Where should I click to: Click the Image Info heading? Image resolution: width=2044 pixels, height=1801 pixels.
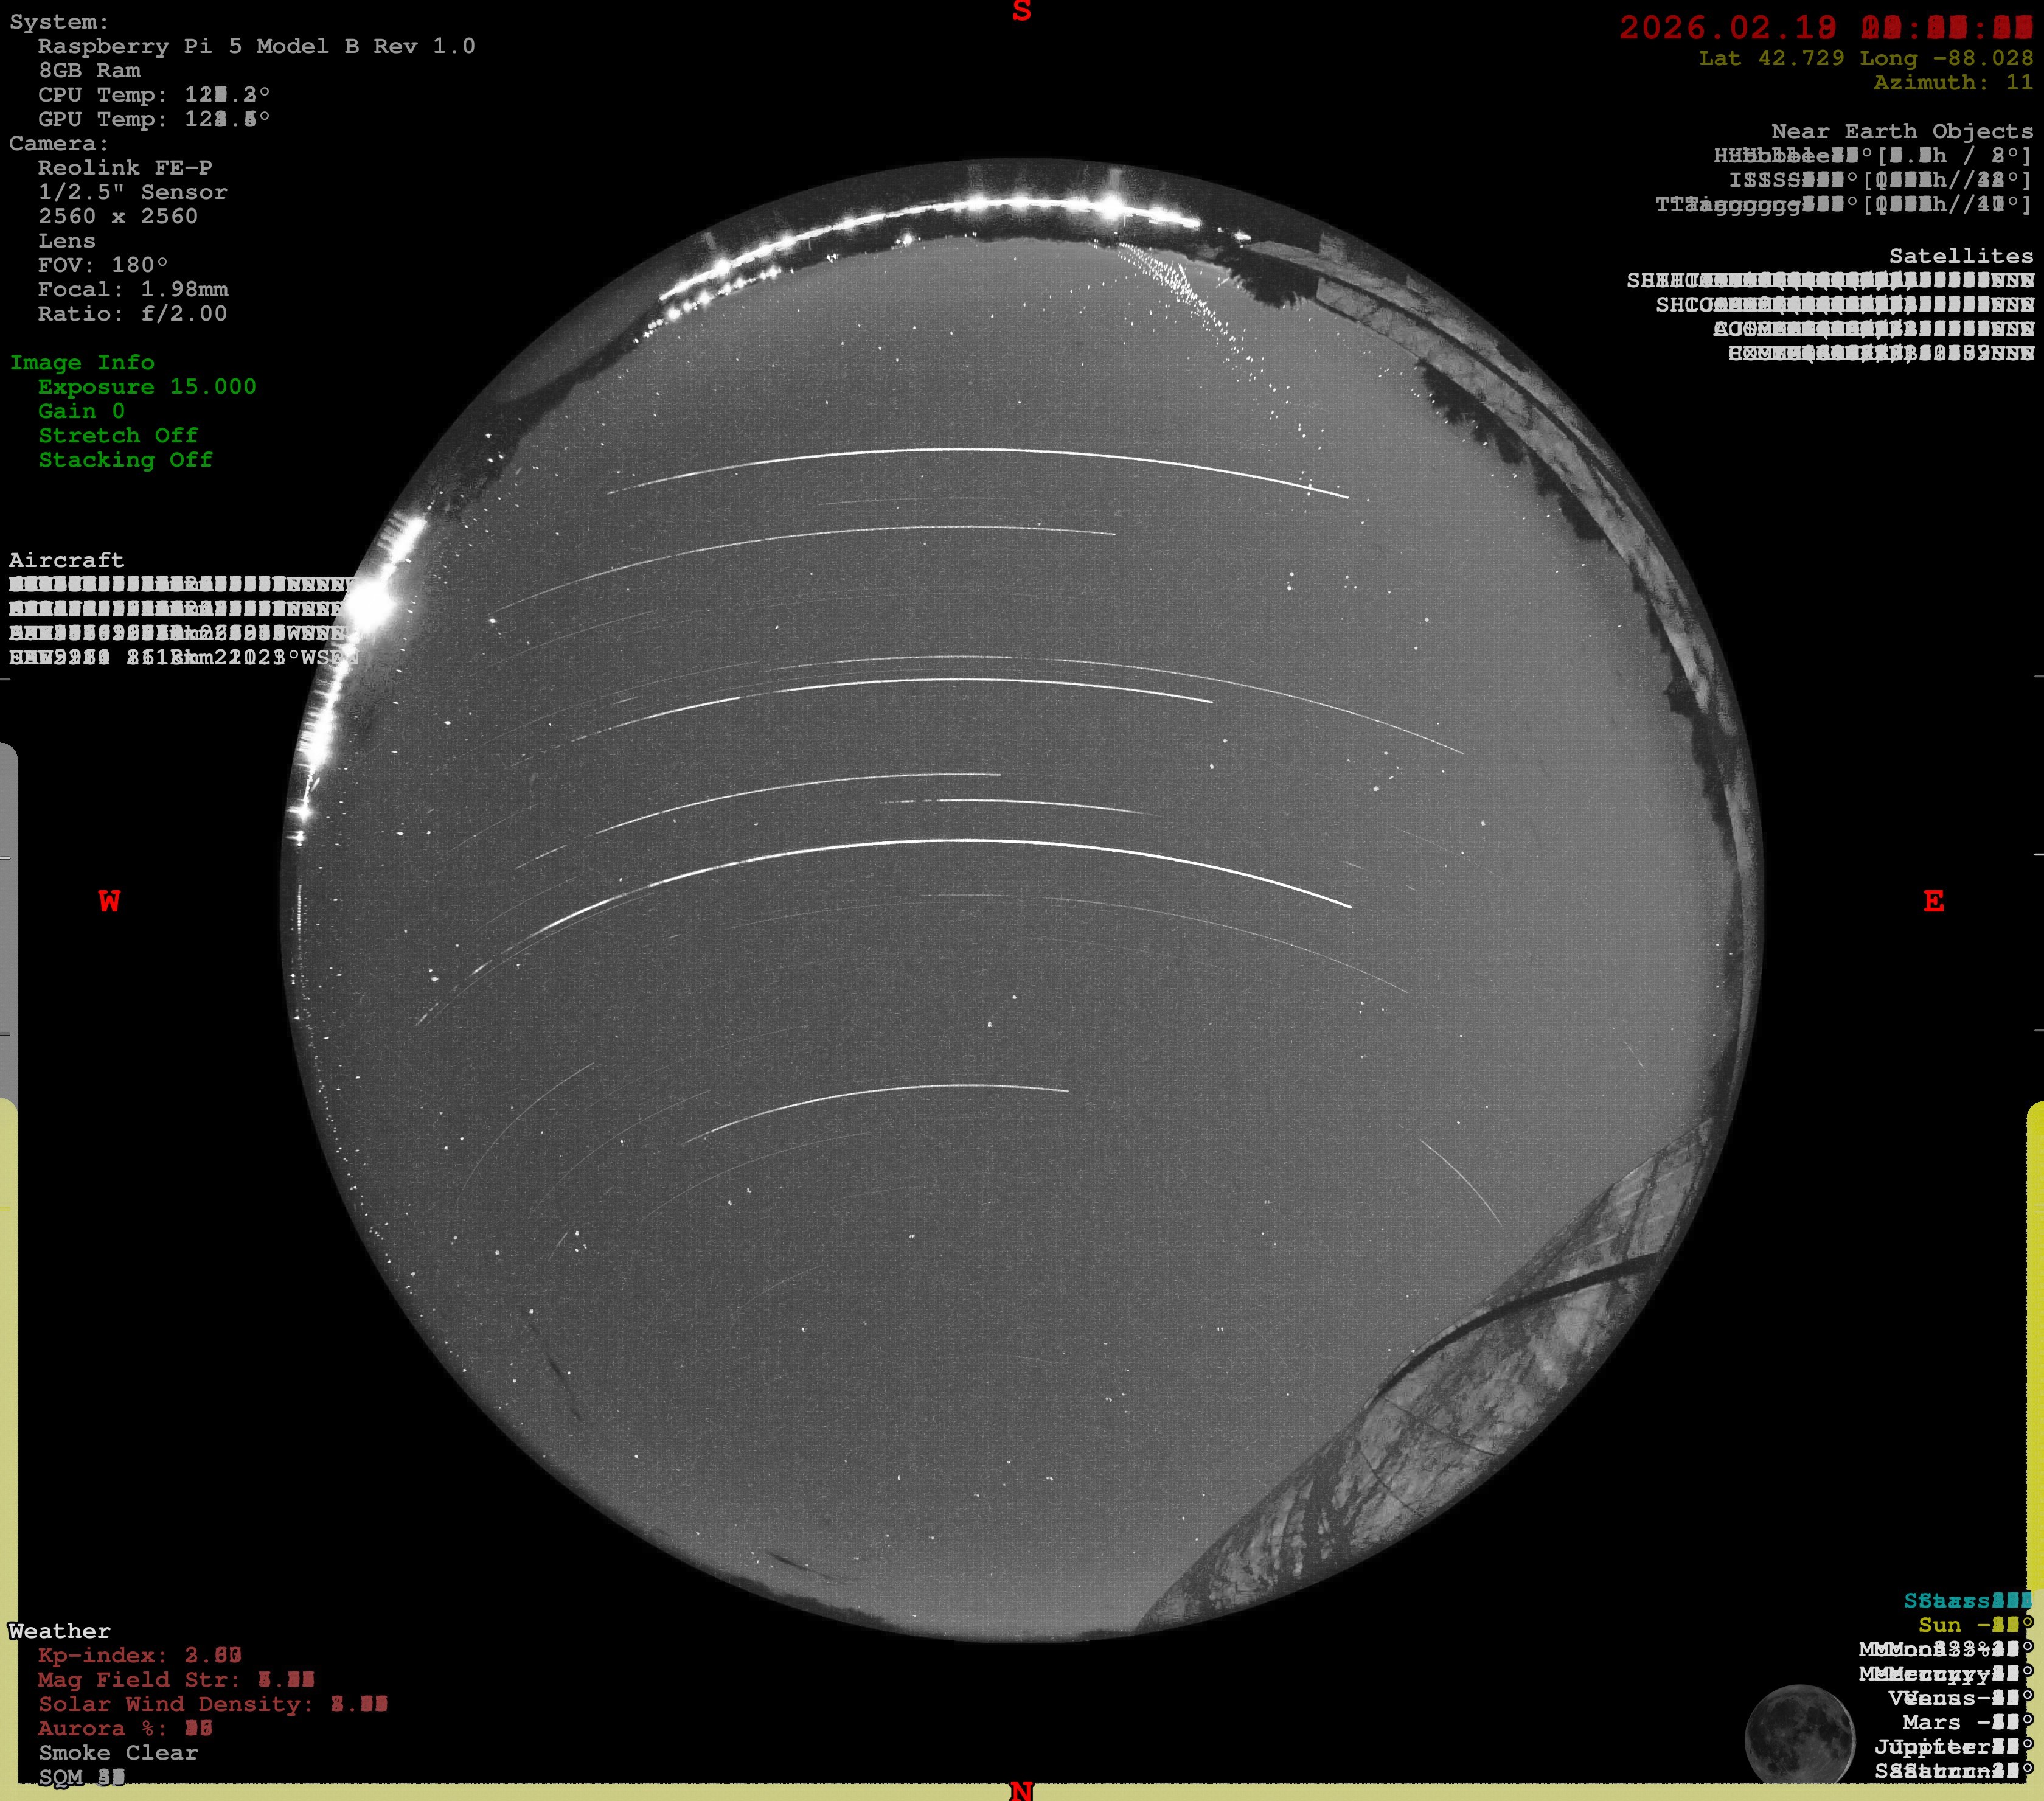[82, 362]
